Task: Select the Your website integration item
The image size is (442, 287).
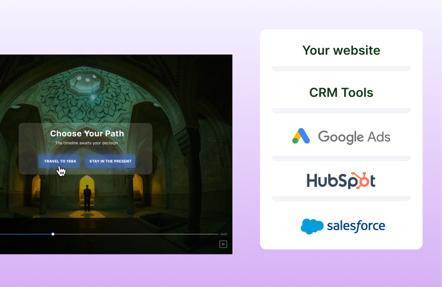Action: click(341, 50)
